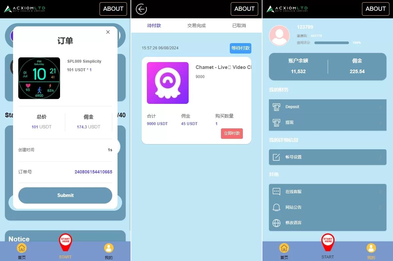Click the 等待付款 status button
This screenshot has height=261, width=393.
point(241,48)
